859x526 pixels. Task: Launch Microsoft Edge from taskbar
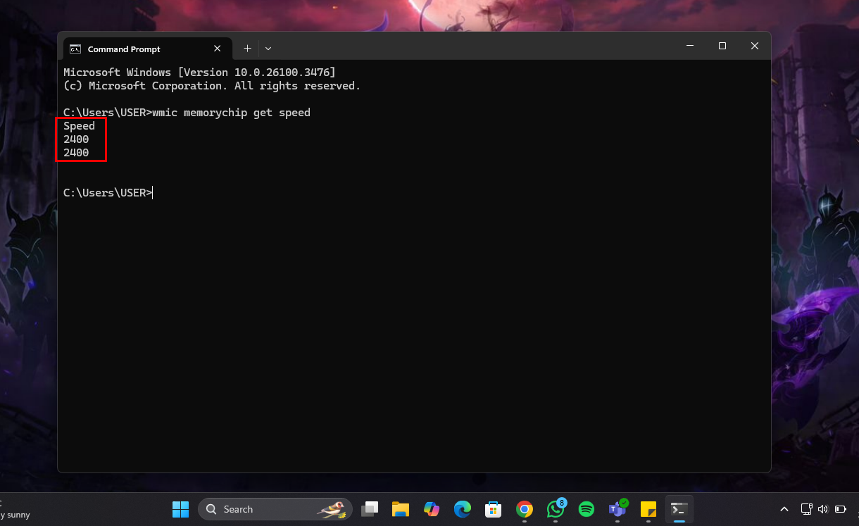coord(463,509)
